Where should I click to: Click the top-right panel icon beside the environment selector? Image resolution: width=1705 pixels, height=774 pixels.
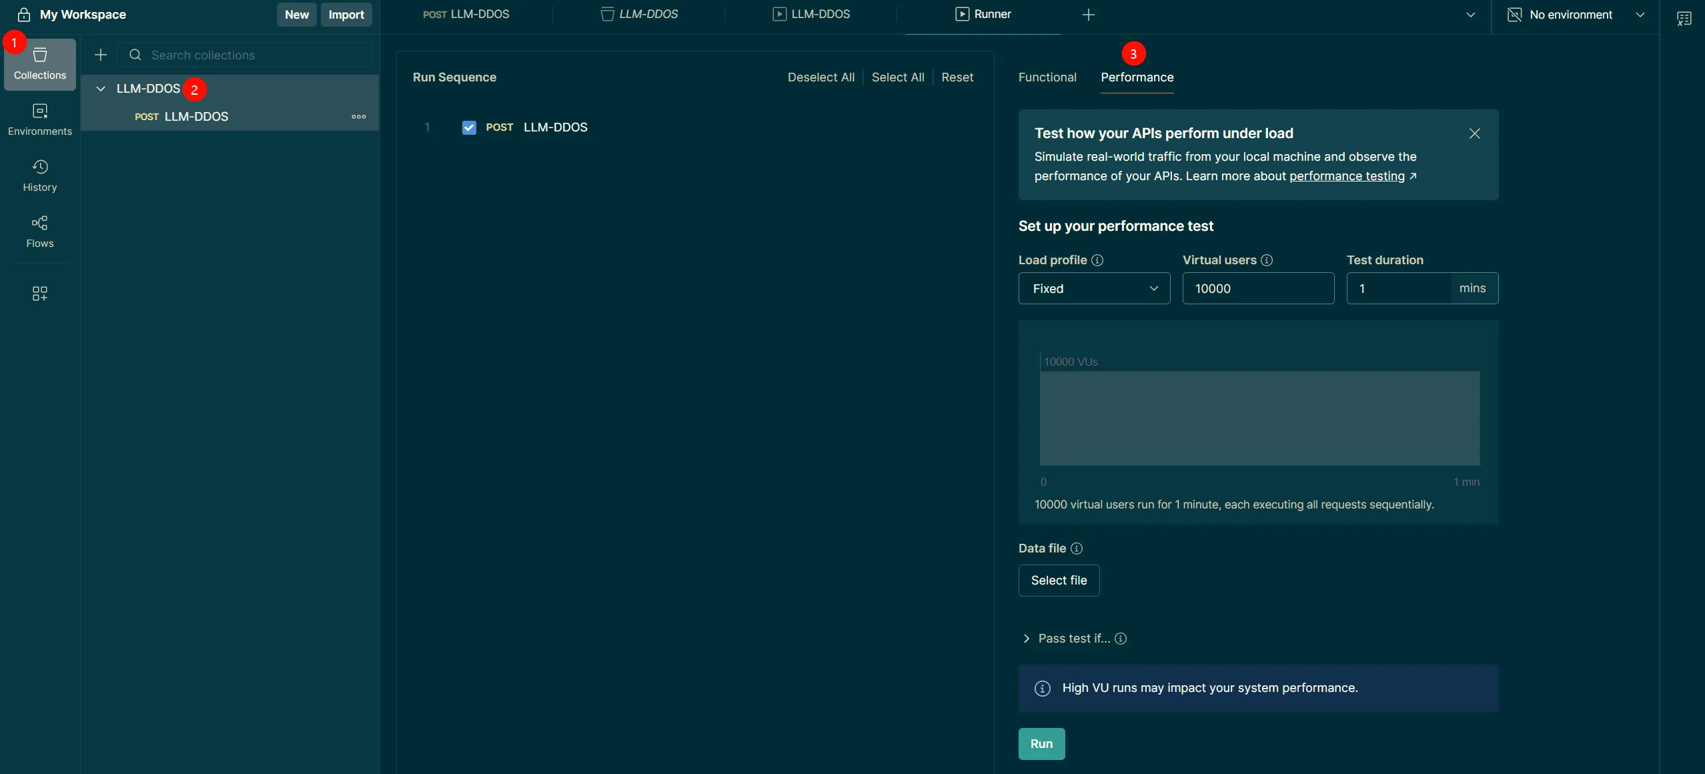[1684, 18]
